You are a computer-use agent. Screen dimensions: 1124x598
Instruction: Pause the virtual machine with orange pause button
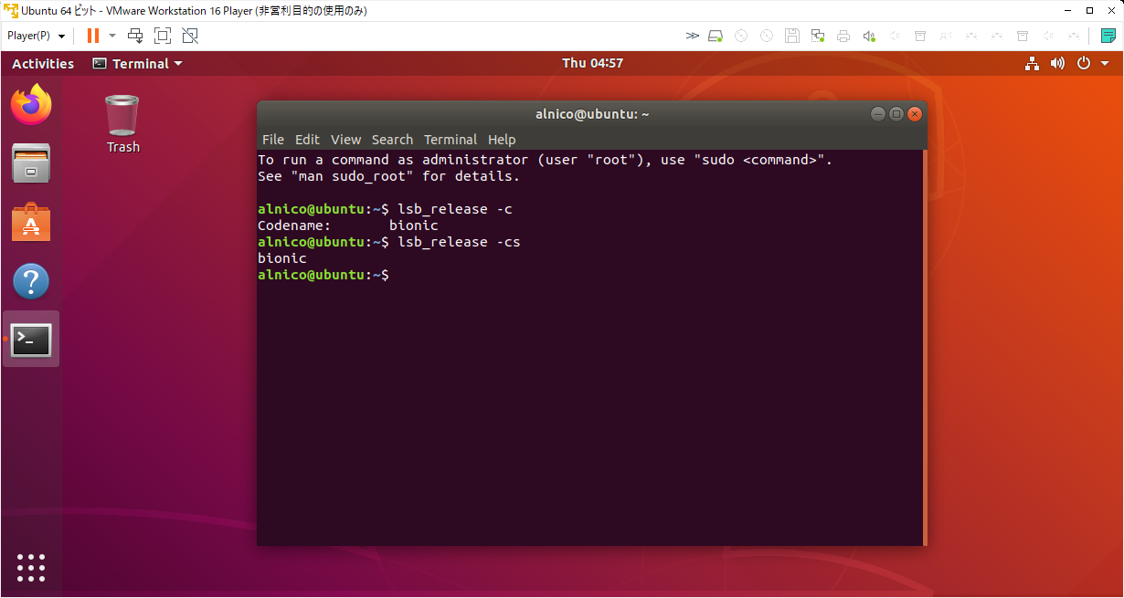click(x=92, y=36)
